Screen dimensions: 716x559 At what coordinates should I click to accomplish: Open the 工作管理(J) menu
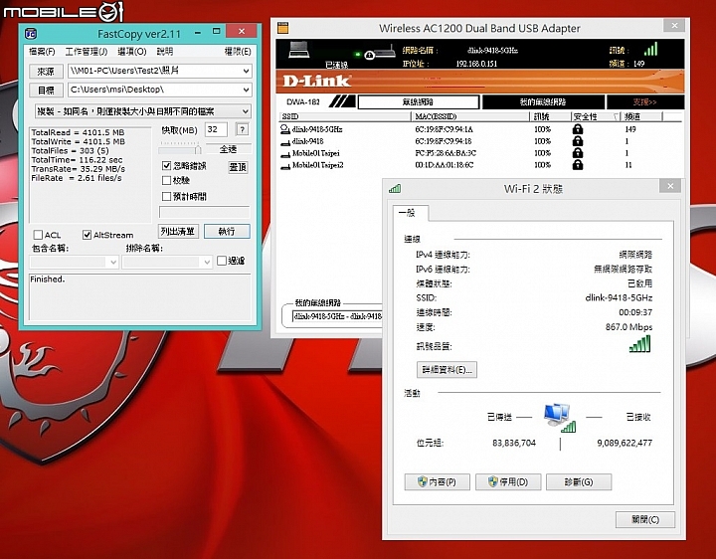pos(87,52)
